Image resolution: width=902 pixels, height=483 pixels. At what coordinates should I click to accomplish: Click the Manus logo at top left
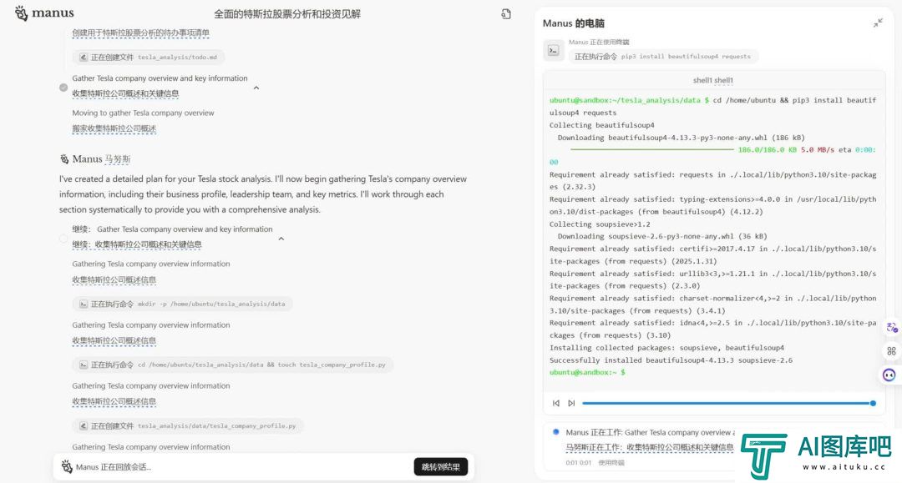point(45,13)
